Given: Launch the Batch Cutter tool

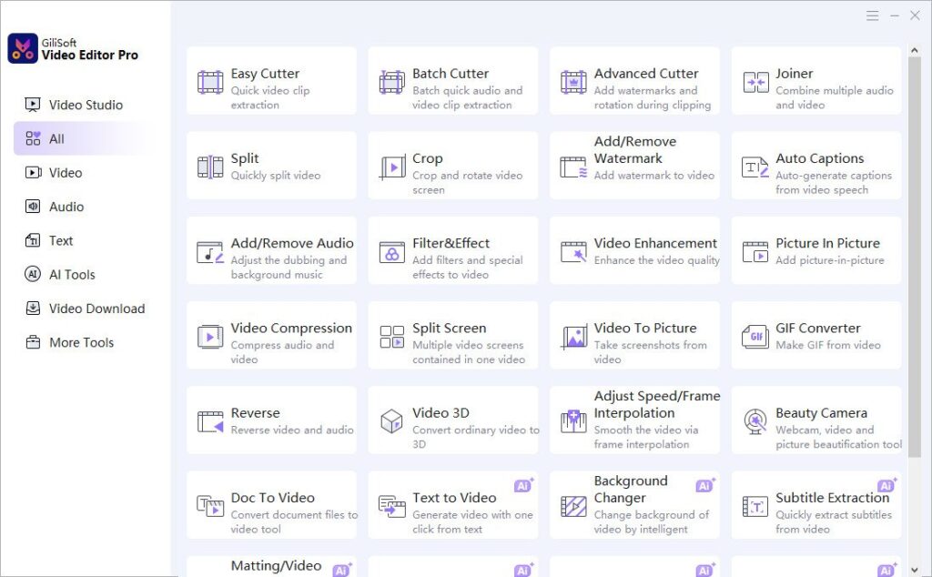Looking at the screenshot, I should pyautogui.click(x=452, y=80).
